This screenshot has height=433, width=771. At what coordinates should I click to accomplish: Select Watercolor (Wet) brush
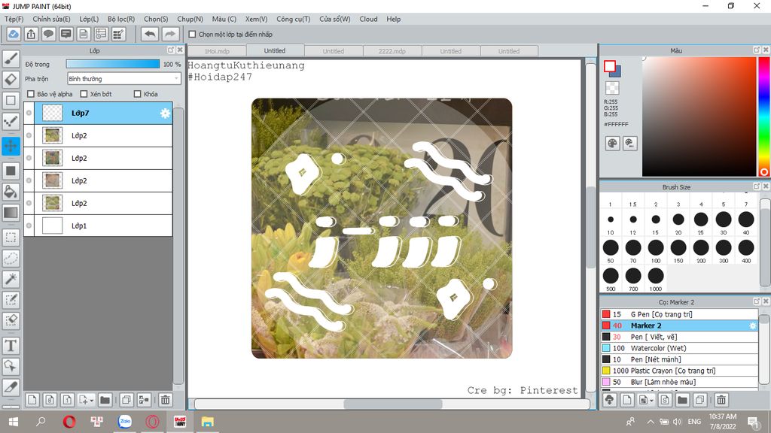679,348
